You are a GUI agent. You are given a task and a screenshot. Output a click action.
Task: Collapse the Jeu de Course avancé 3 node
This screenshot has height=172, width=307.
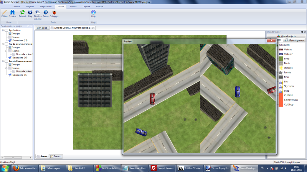(3, 44)
